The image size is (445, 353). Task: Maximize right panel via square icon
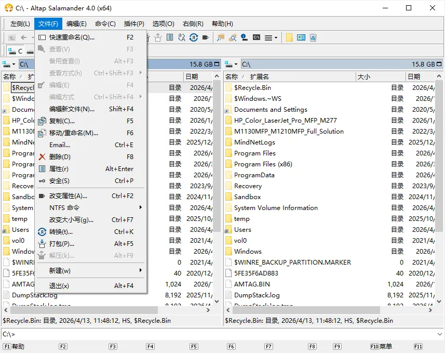(x=439, y=64)
